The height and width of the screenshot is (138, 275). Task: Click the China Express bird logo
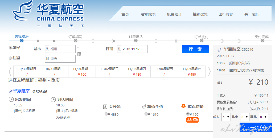point(22,11)
